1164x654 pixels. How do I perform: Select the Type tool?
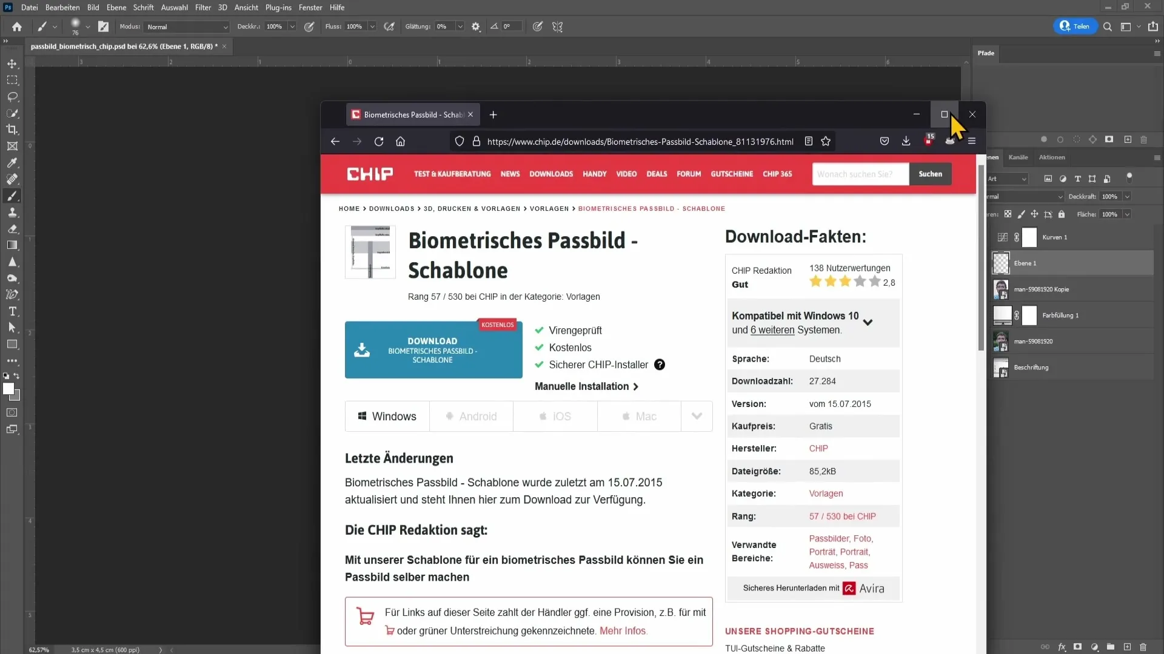[12, 311]
